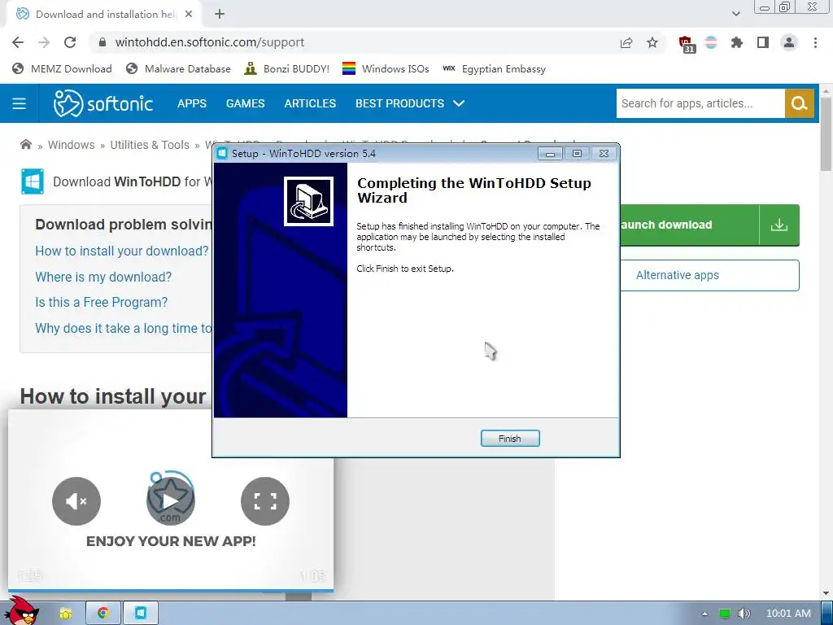833x625 pixels.
Task: Click the padlock site info icon
Action: point(102,42)
